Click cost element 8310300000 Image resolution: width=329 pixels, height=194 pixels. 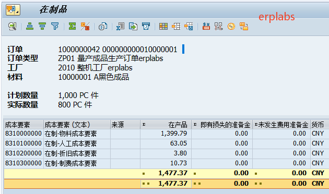point(23,163)
